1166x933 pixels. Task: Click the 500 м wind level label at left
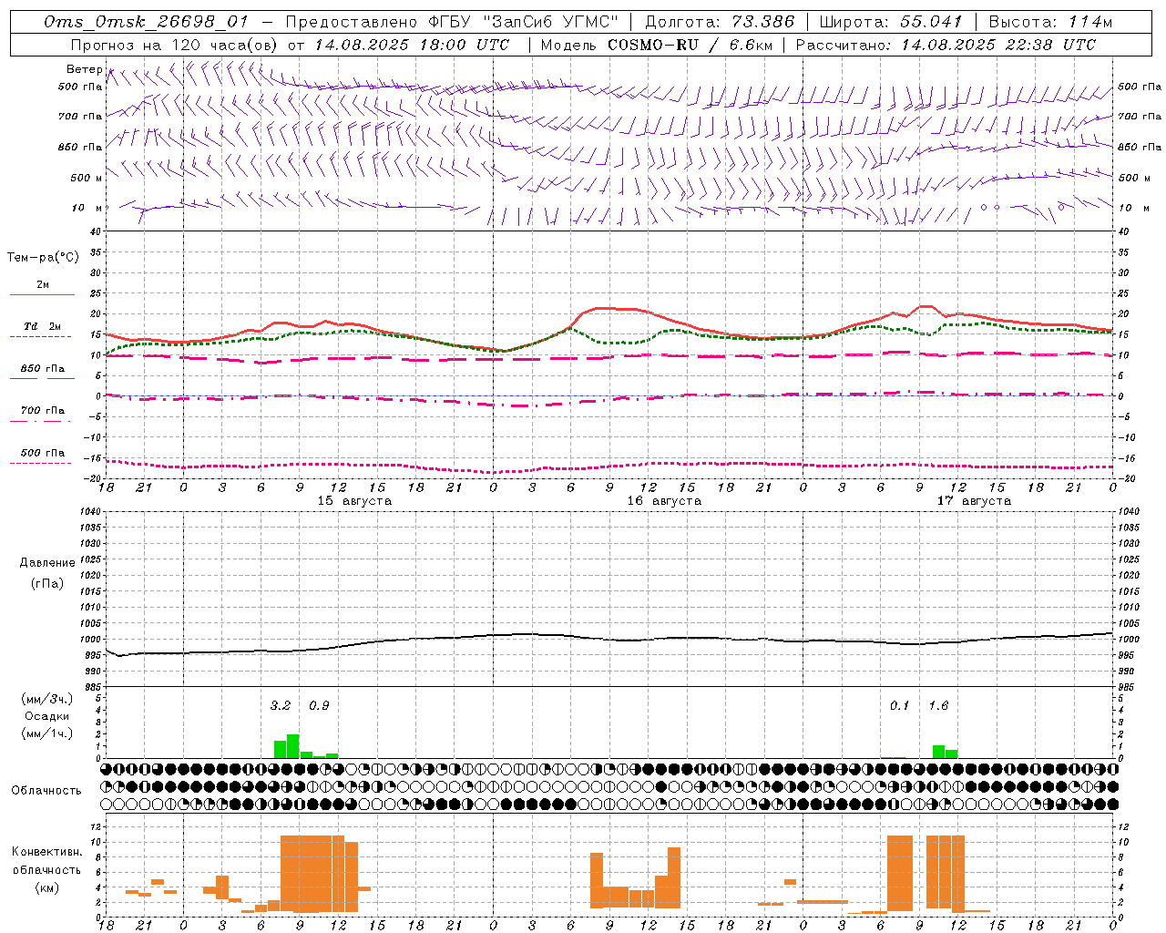87,178
